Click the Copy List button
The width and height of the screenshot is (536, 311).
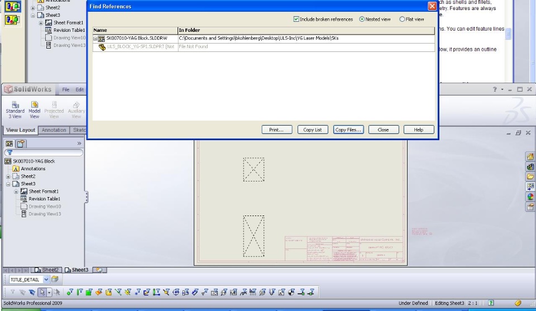tap(313, 130)
